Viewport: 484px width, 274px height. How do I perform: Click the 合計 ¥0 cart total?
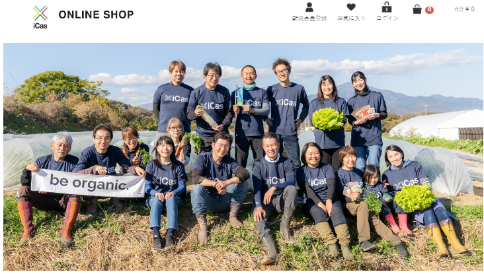(x=464, y=9)
